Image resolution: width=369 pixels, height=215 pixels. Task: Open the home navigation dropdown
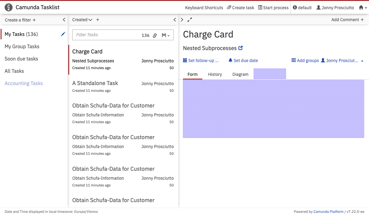pyautogui.click(x=363, y=8)
